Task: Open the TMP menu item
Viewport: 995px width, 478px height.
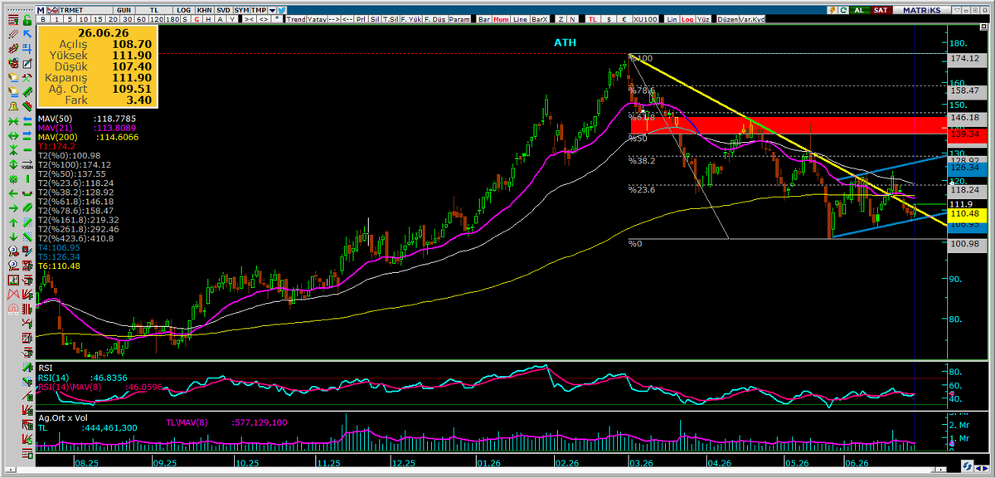Action: tap(259, 10)
